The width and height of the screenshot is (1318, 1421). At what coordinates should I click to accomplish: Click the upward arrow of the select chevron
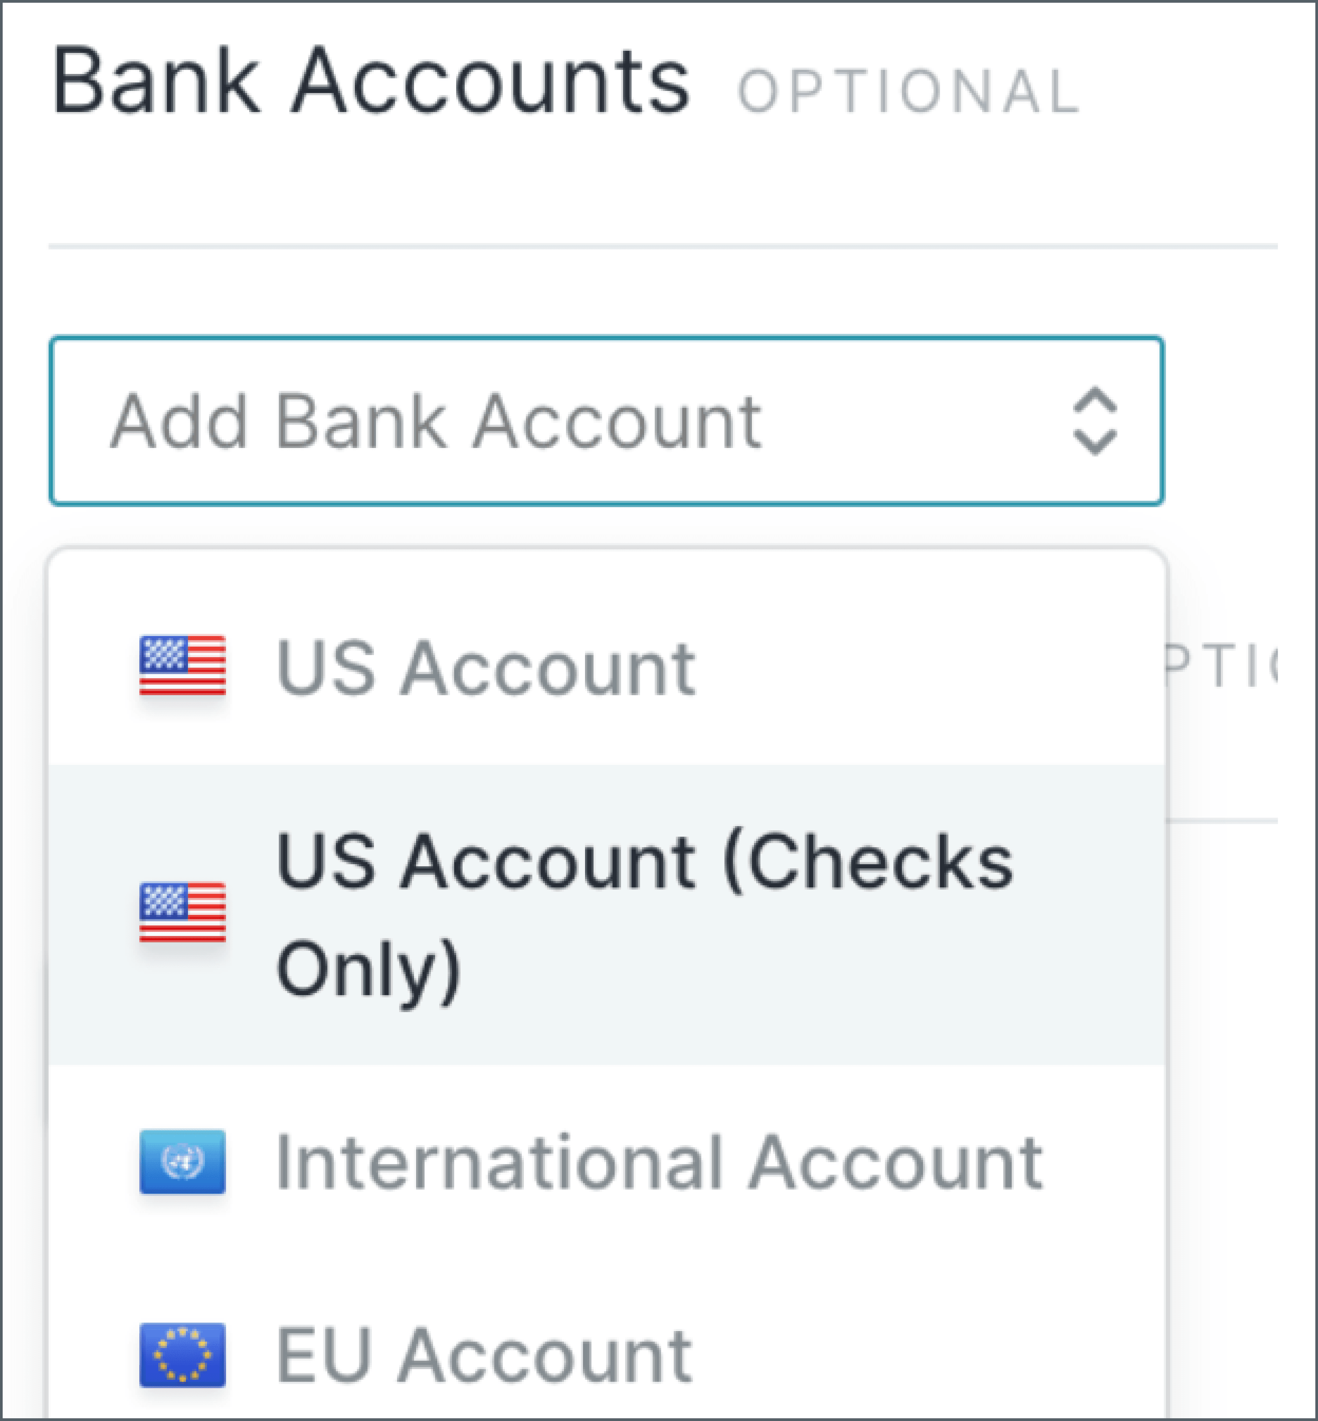pyautogui.click(x=1094, y=401)
